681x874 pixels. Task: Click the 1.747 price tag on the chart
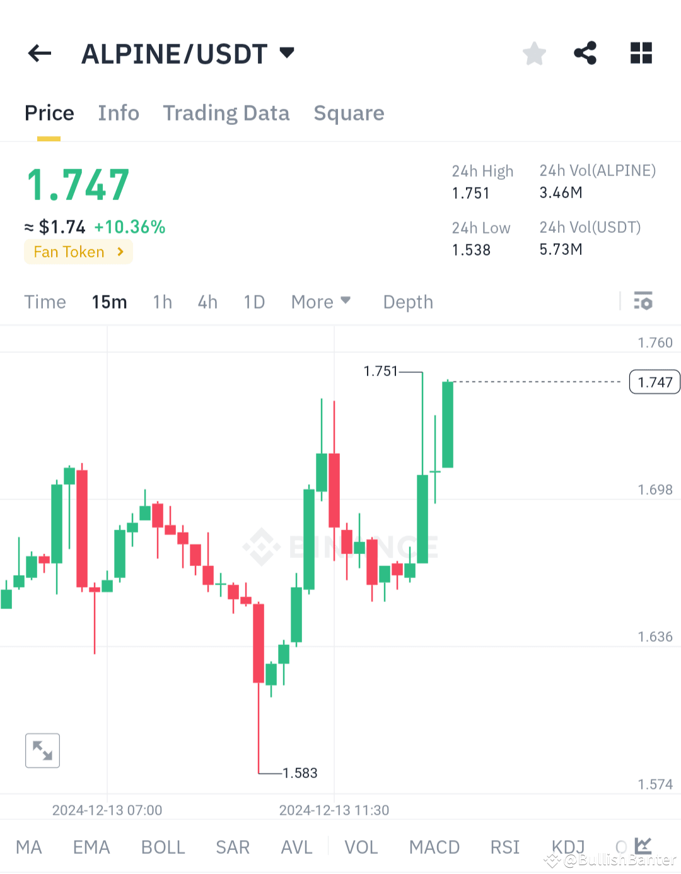click(654, 382)
